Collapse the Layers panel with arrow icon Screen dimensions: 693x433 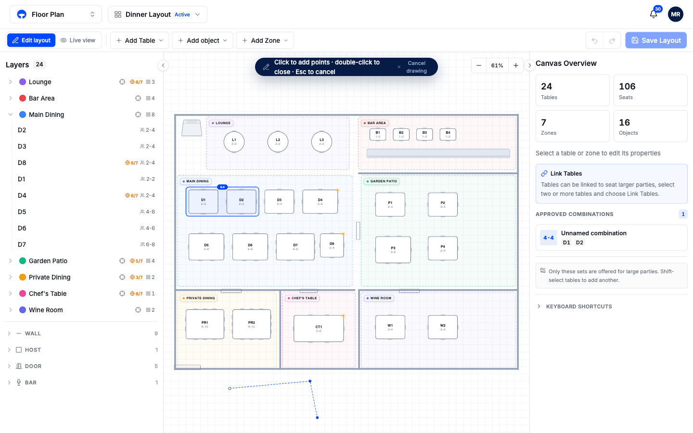(x=163, y=65)
